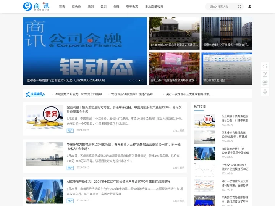Select the second carousel dot
Screen dimensions: 275x206
click(133, 80)
